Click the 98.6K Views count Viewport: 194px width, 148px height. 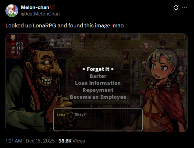pos(72,141)
